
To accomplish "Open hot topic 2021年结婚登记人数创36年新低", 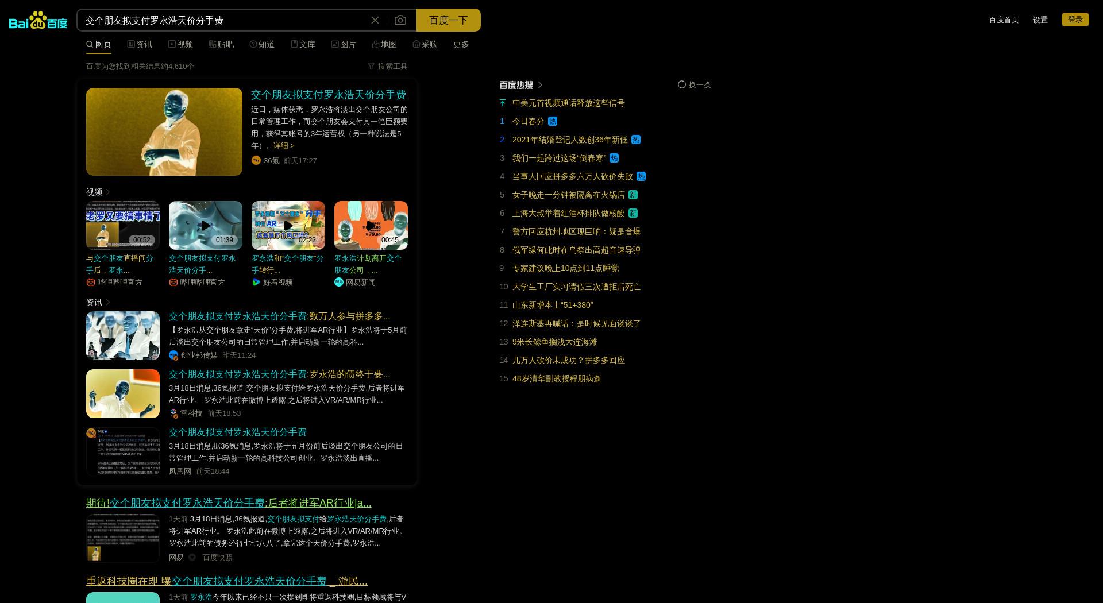I will (x=570, y=140).
